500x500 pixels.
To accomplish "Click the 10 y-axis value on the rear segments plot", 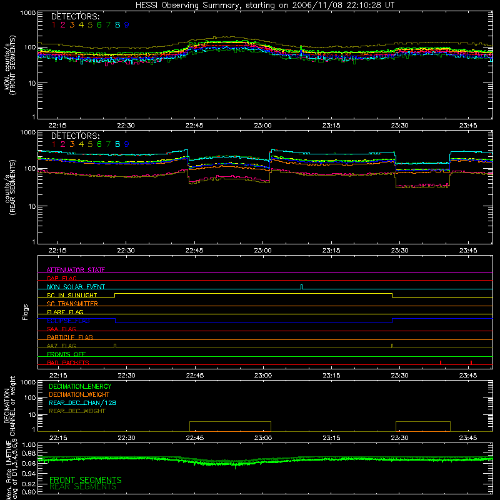I will tap(32, 206).
